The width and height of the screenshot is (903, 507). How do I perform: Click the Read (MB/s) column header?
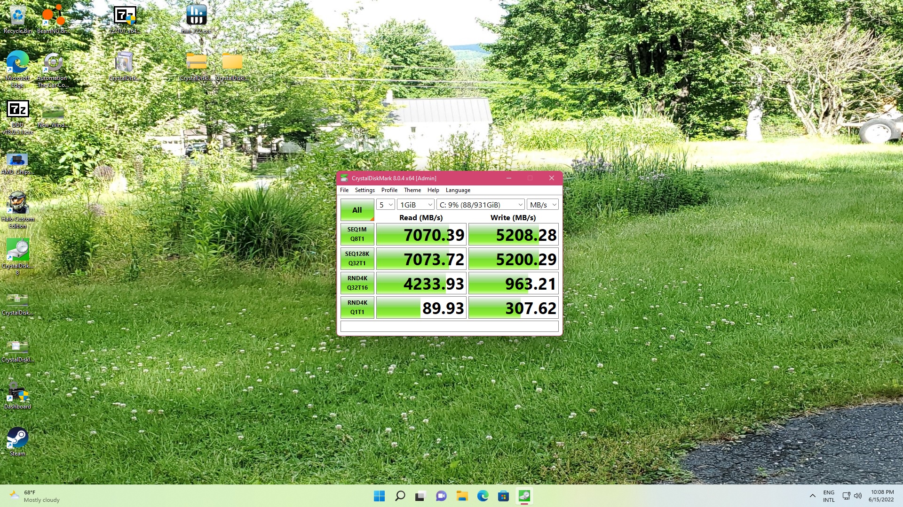click(421, 217)
